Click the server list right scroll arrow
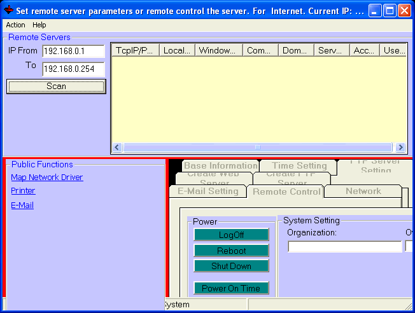415x313 pixels. (400, 147)
